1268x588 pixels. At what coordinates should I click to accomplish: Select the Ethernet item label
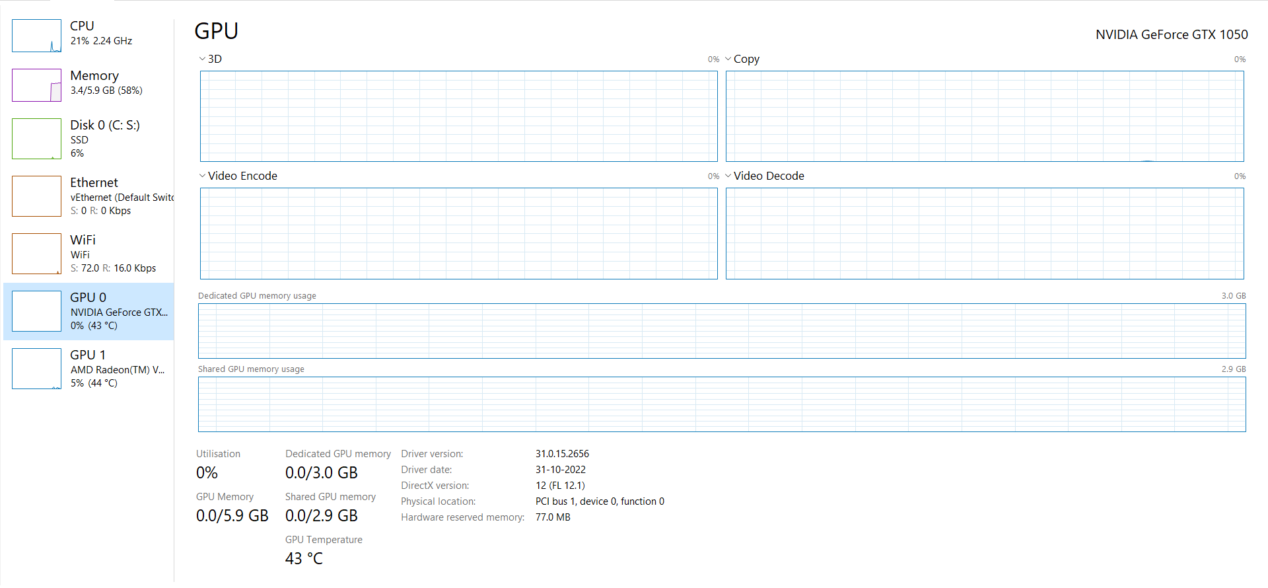(94, 182)
